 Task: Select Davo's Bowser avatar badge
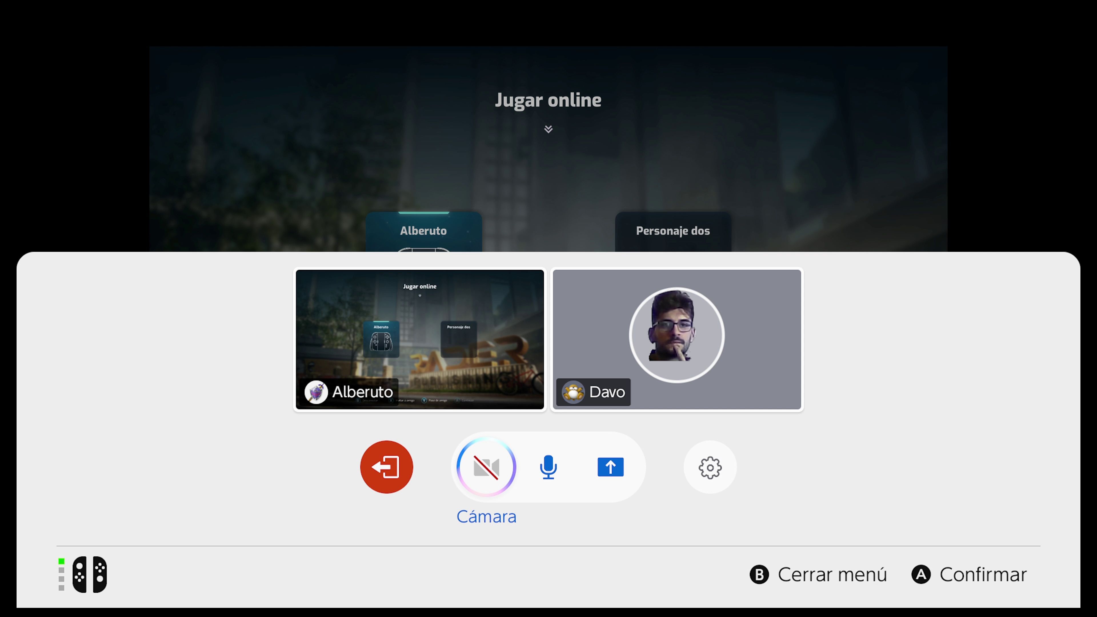(x=573, y=392)
